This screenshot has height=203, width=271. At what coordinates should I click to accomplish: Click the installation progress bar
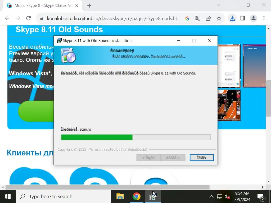point(136,137)
